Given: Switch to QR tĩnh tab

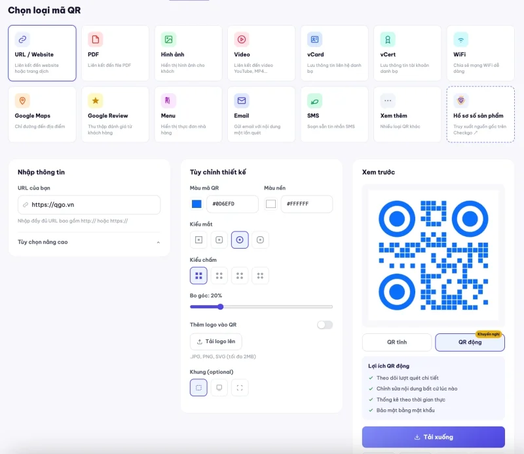Looking at the screenshot, I should 397,342.
